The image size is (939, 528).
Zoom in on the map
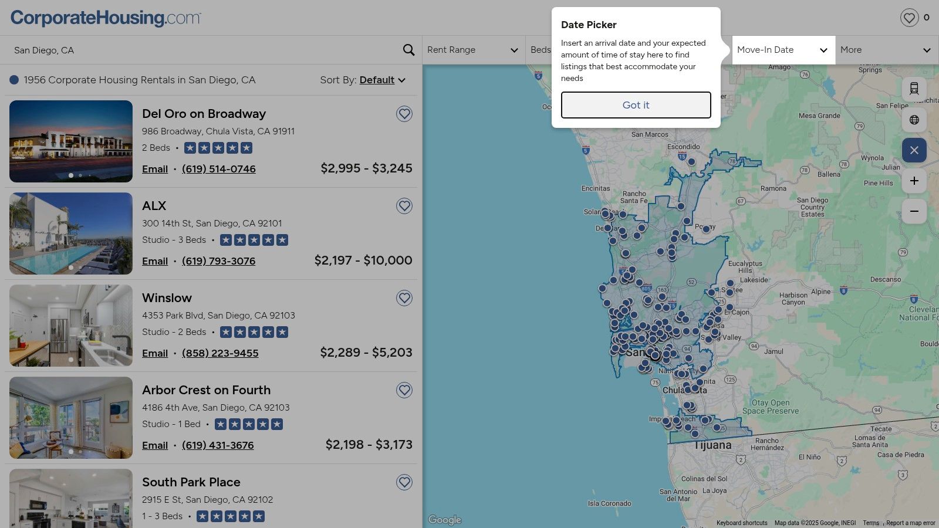(914, 181)
